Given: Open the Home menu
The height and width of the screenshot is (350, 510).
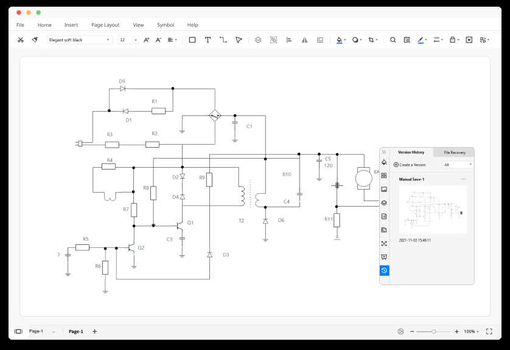Looking at the screenshot, I should 44,25.
